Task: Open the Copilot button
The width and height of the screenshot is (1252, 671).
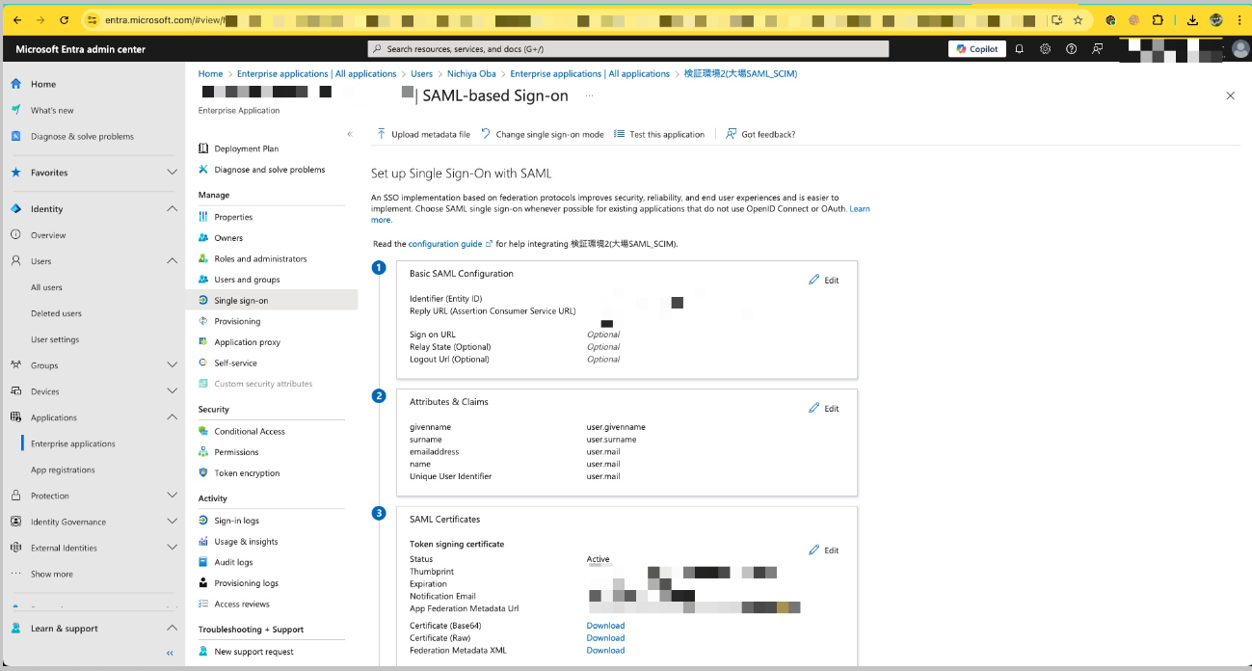Action: [x=977, y=49]
